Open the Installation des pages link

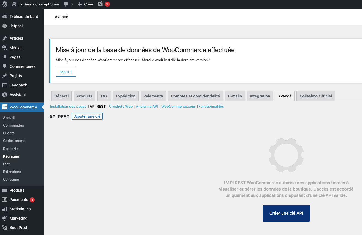pyautogui.click(x=68, y=106)
